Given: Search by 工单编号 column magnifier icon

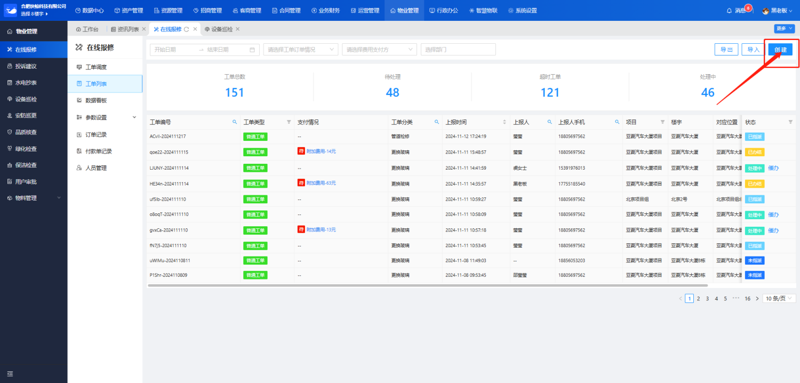Looking at the screenshot, I should coord(235,122).
